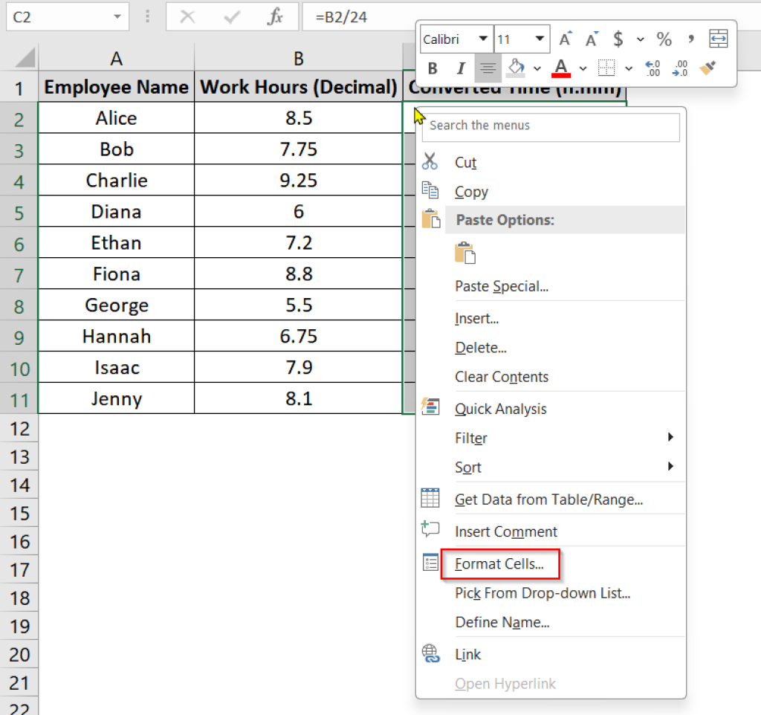The width and height of the screenshot is (761, 715).
Task: Apply Percent Style formatting
Action: [x=663, y=37]
